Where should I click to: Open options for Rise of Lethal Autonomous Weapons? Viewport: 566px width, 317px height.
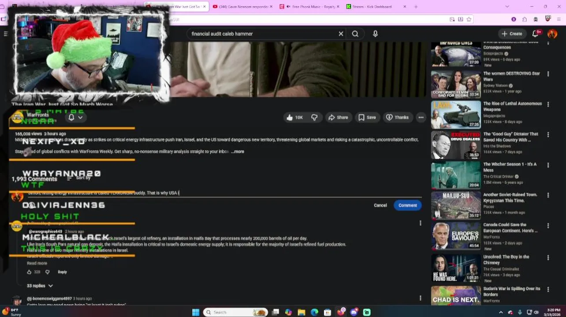pyautogui.click(x=548, y=104)
